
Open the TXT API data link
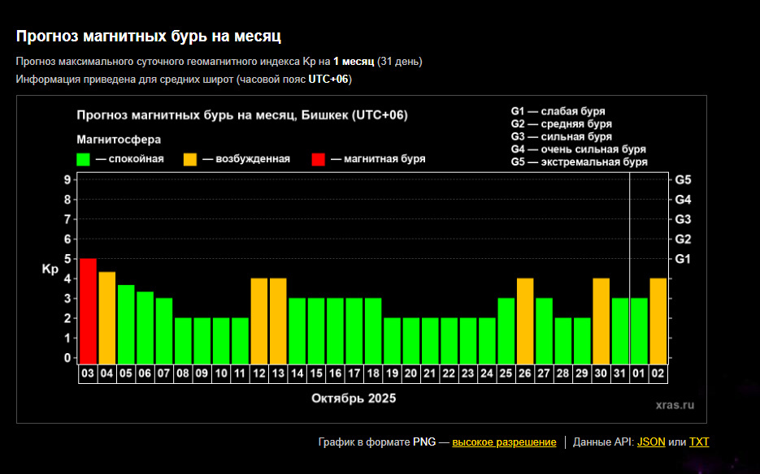coord(699,442)
